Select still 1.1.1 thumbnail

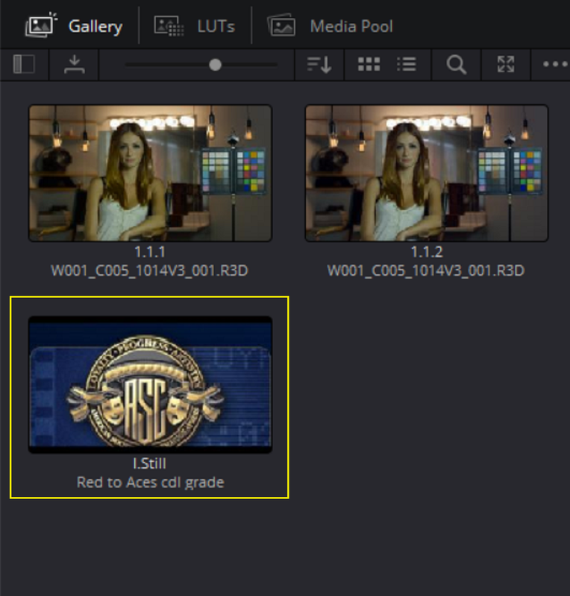point(151,173)
